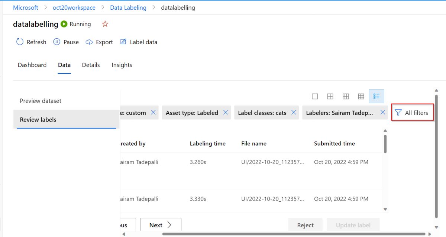This screenshot has height=237, width=446.
Task: Remove the Labelers: Sairam filter
Action: 383,113
